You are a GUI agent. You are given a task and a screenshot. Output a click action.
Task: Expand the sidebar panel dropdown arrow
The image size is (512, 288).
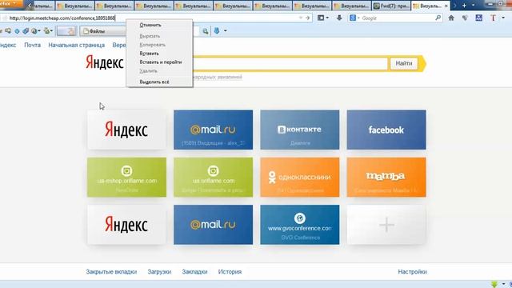tap(327, 18)
